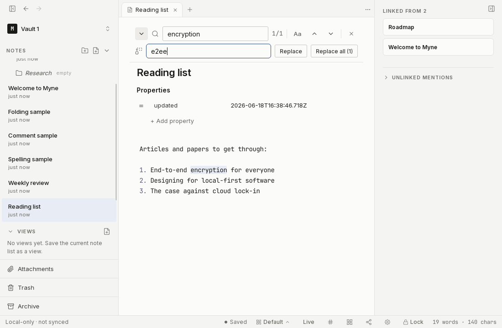Screen dimensions: 502x328
Task: Focus the find field containing 'encryption'
Action: point(215,34)
